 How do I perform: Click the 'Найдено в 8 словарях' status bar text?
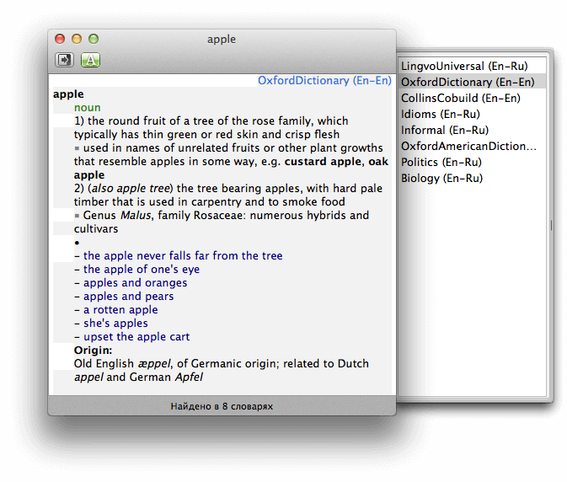(222, 406)
